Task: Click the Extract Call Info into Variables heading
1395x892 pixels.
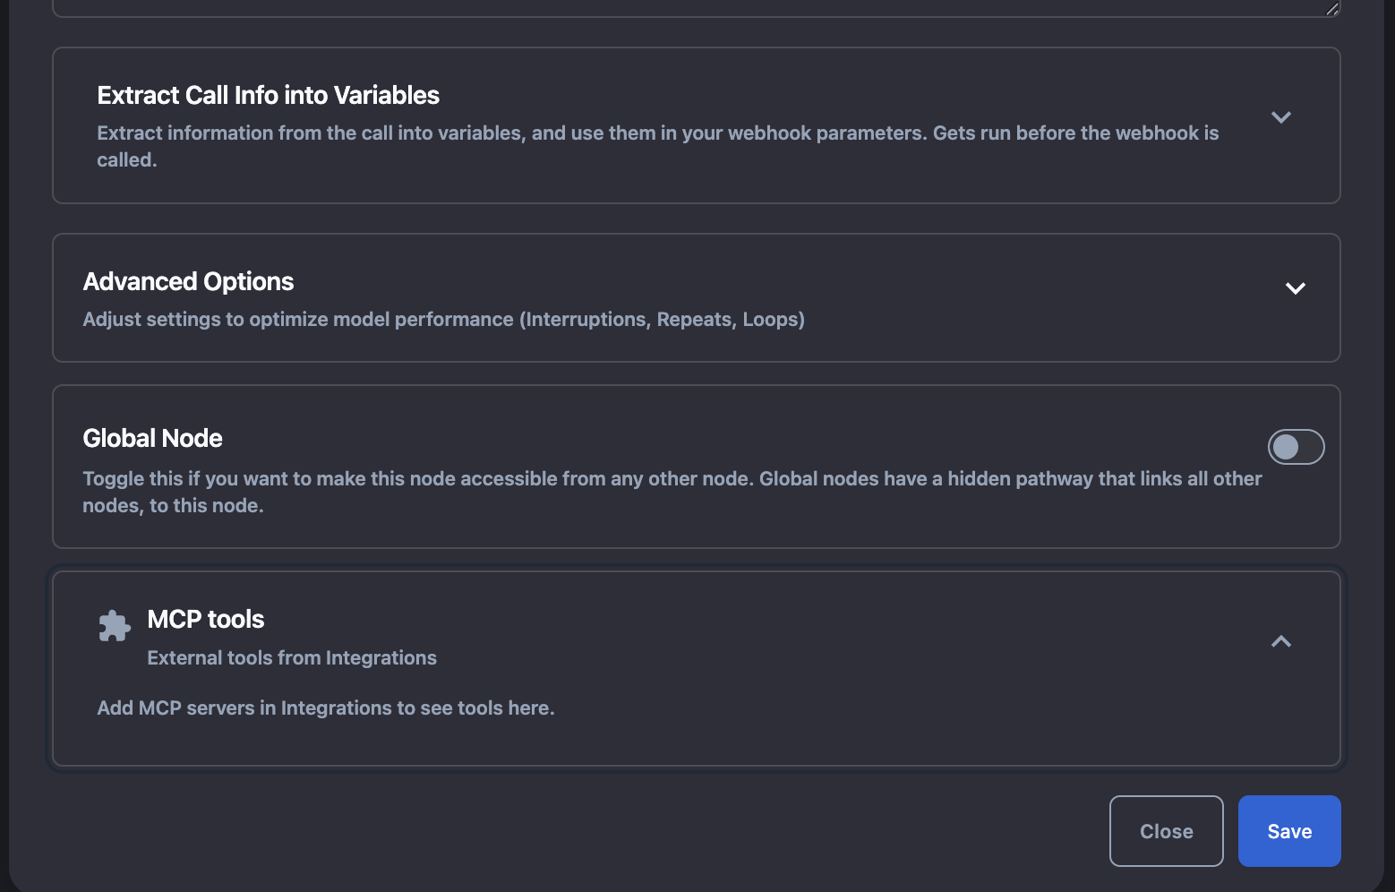Action: 268,95
